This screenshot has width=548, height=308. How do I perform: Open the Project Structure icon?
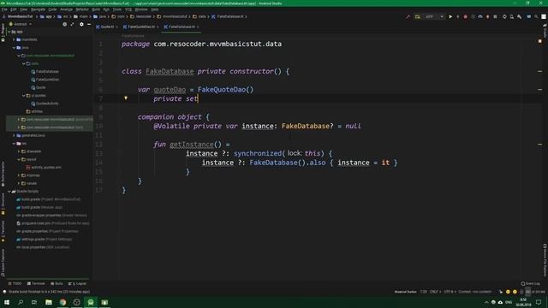tap(529, 16)
